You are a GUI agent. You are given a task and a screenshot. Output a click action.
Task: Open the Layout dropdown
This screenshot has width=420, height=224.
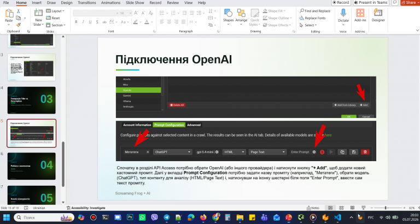(x=55, y=11)
